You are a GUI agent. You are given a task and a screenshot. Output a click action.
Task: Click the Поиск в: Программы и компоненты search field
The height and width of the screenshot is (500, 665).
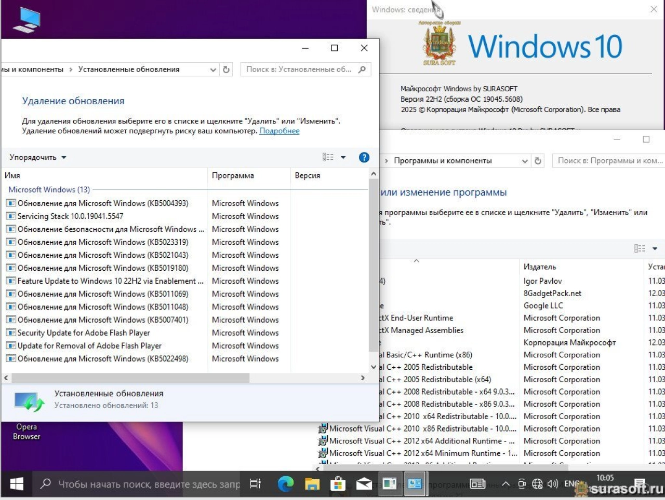coord(609,161)
